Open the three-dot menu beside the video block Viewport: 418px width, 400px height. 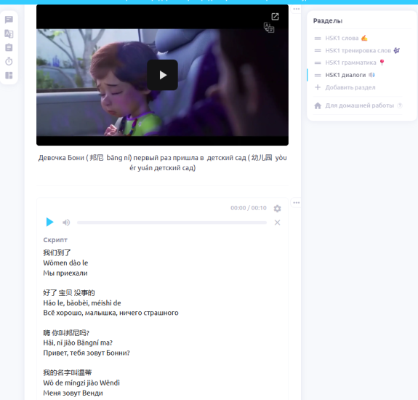tap(296, 9)
